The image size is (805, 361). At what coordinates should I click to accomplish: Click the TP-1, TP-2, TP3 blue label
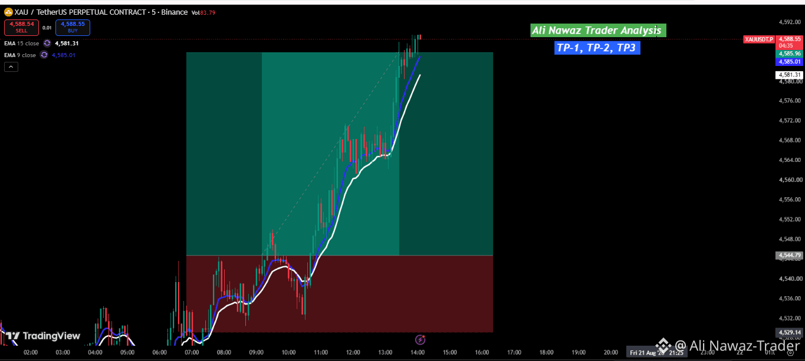pos(597,48)
